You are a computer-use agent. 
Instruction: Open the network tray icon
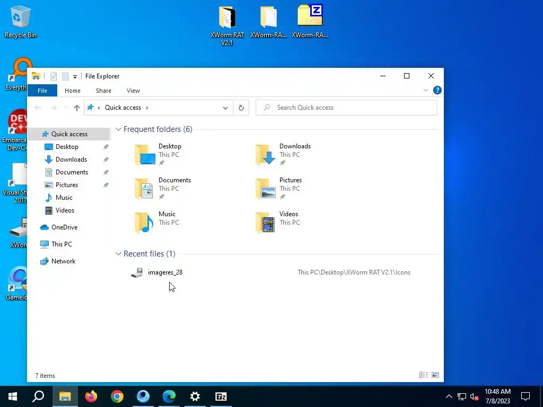[462, 396]
